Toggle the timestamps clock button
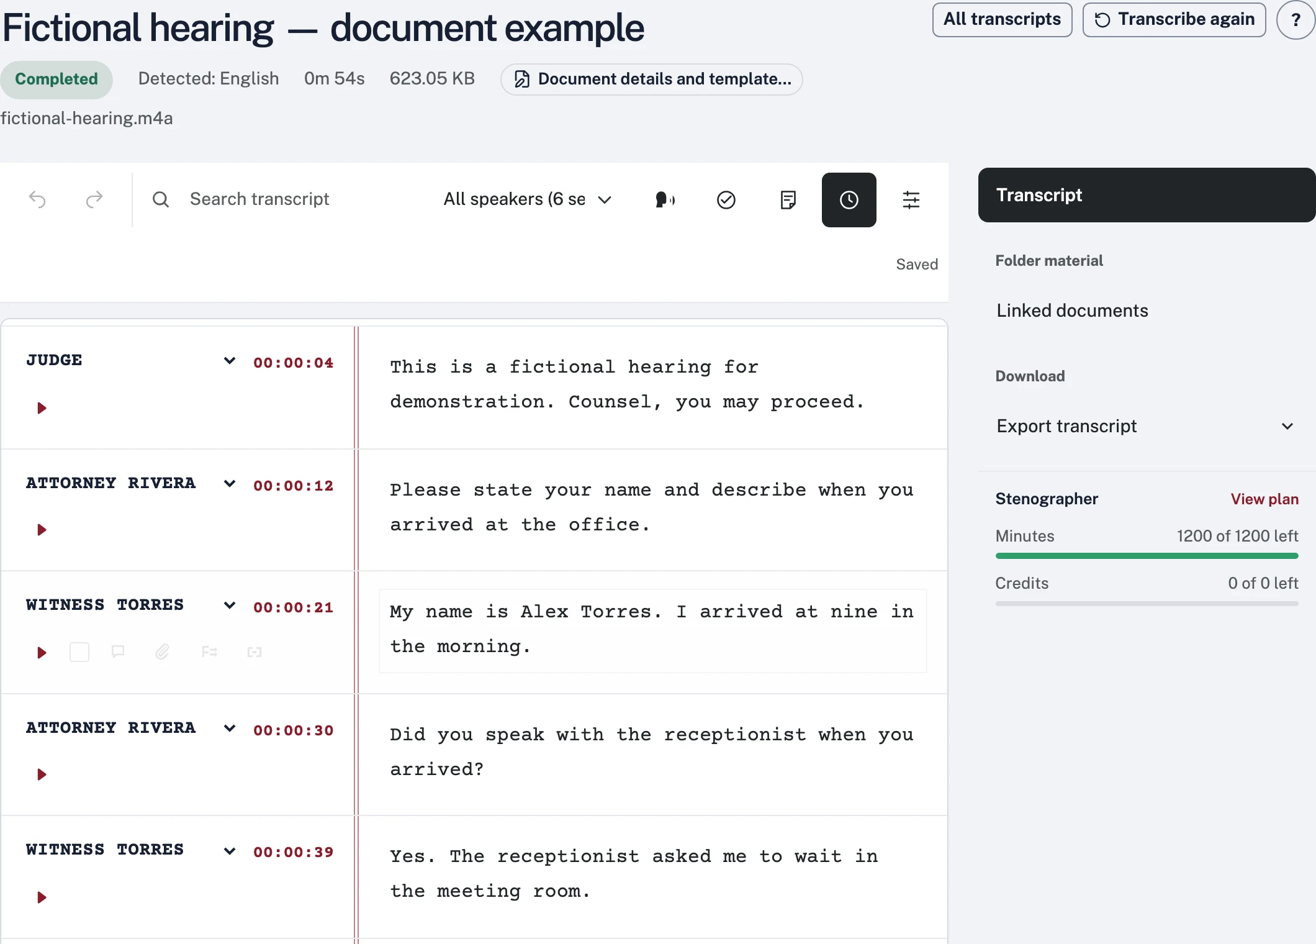 click(x=849, y=199)
